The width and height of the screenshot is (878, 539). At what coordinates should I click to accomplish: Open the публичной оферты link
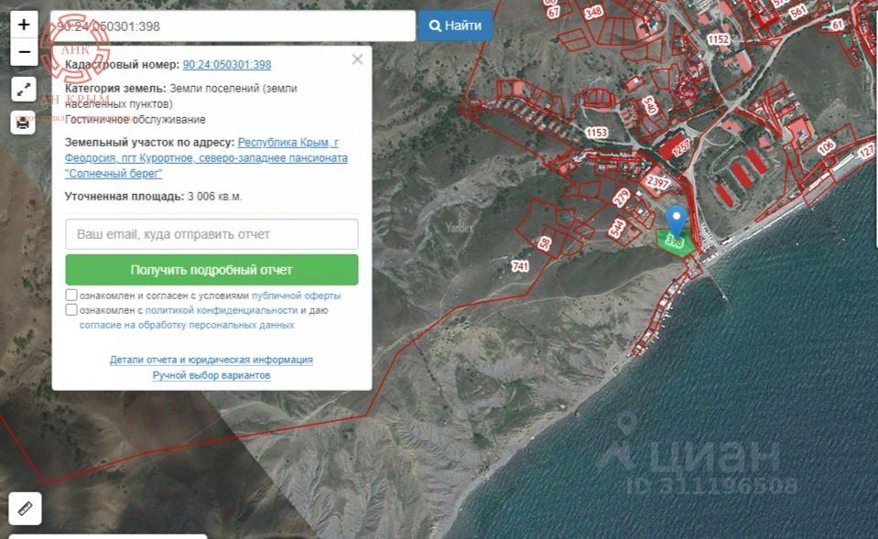(x=297, y=296)
